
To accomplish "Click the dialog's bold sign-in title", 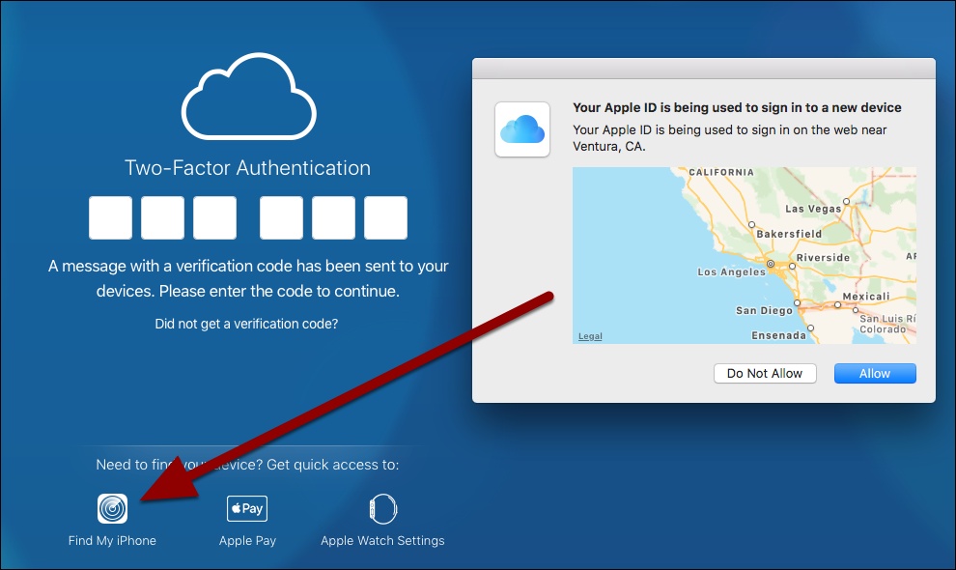I will click(x=737, y=107).
